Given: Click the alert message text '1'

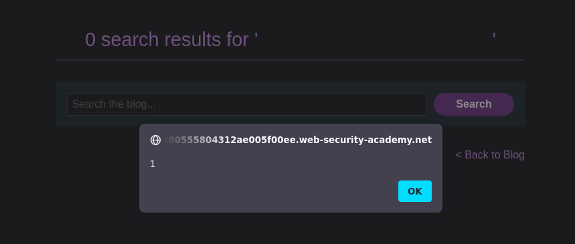Looking at the screenshot, I should [x=153, y=164].
